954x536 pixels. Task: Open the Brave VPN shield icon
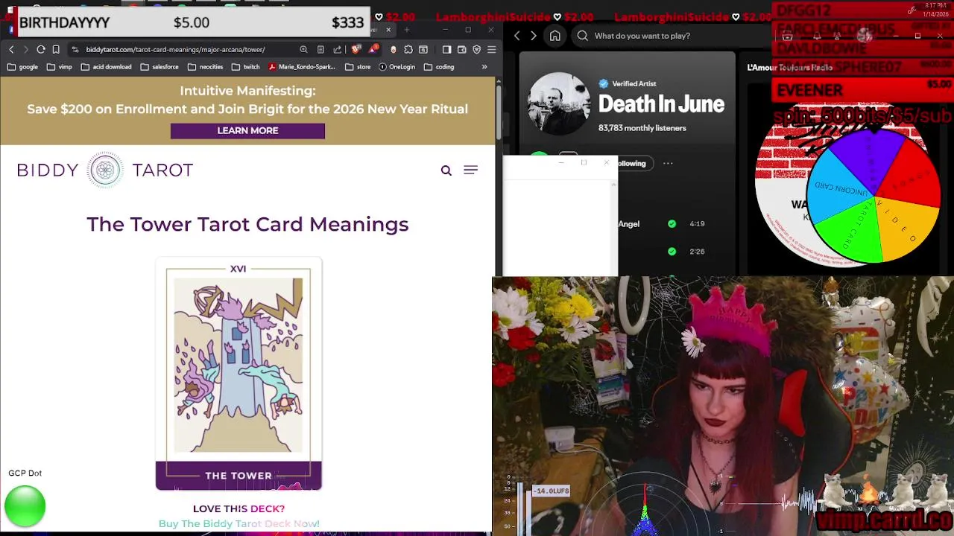(476, 49)
